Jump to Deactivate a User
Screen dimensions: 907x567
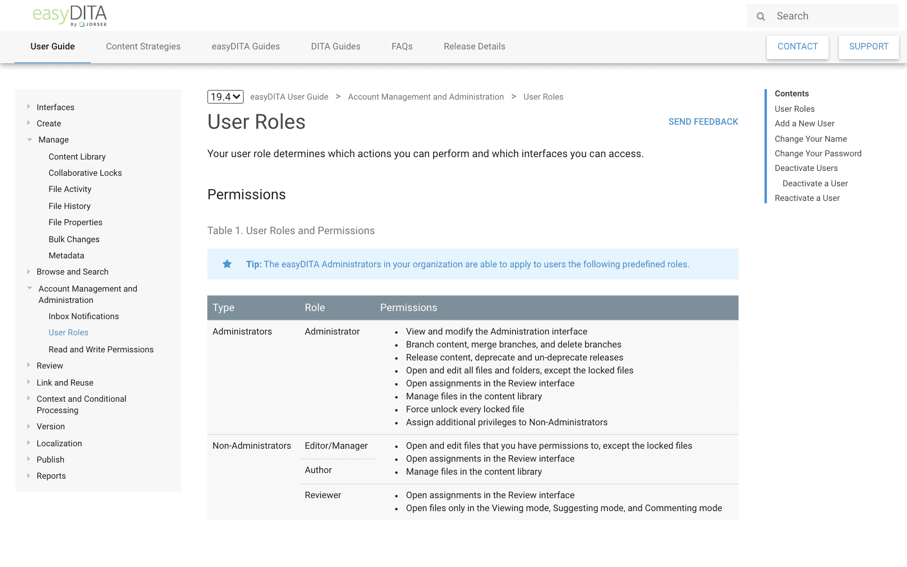coord(815,183)
